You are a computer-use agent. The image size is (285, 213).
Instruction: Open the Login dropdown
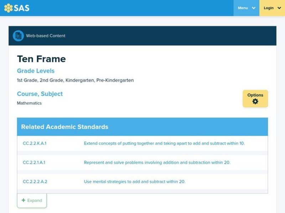pos(271,8)
